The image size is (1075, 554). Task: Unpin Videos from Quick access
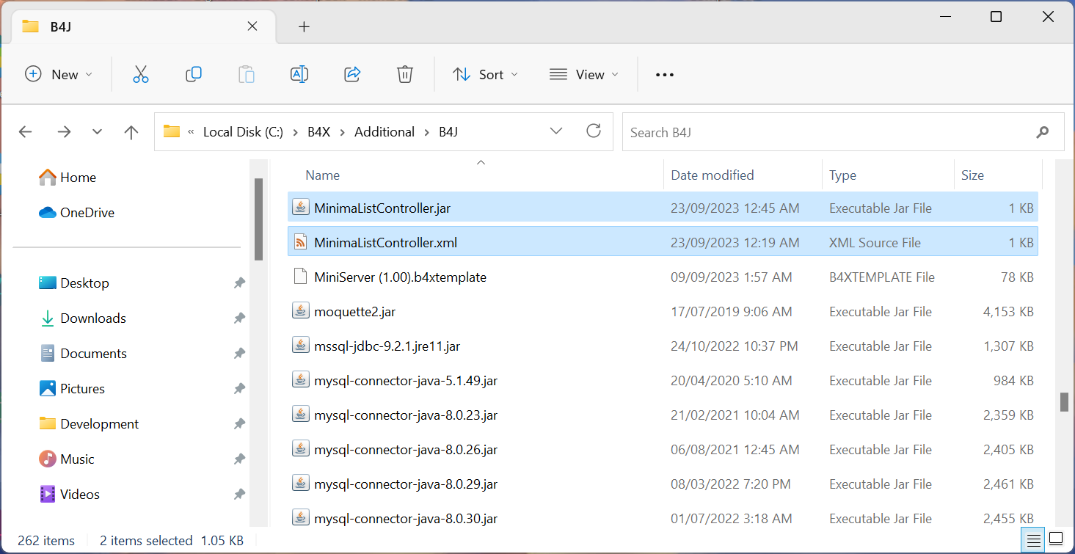point(239,495)
